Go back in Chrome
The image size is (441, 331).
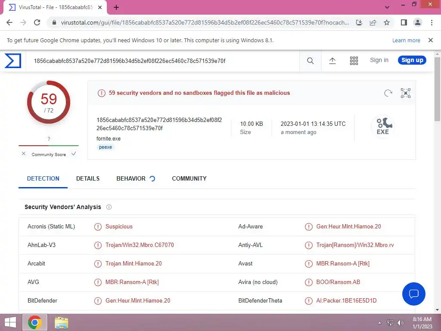click(x=9, y=22)
